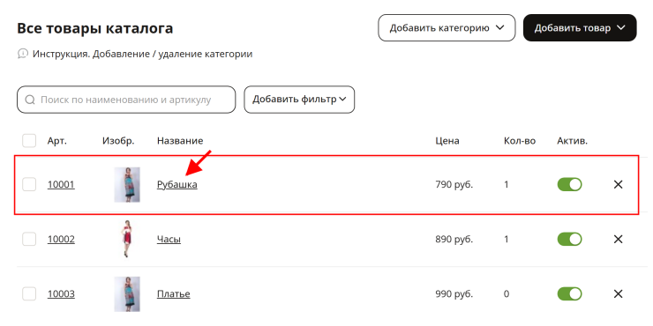Image resolution: width=653 pixels, height=326 pixels.
Task: Open the Рубашка product link
Action: click(177, 185)
